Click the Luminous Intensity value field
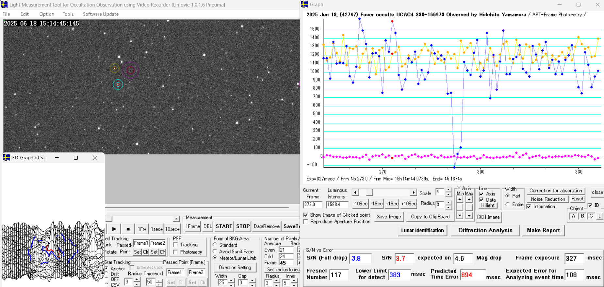The image size is (604, 287). (337, 205)
